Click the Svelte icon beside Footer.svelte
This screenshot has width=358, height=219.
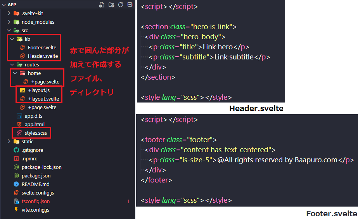(x=22, y=47)
